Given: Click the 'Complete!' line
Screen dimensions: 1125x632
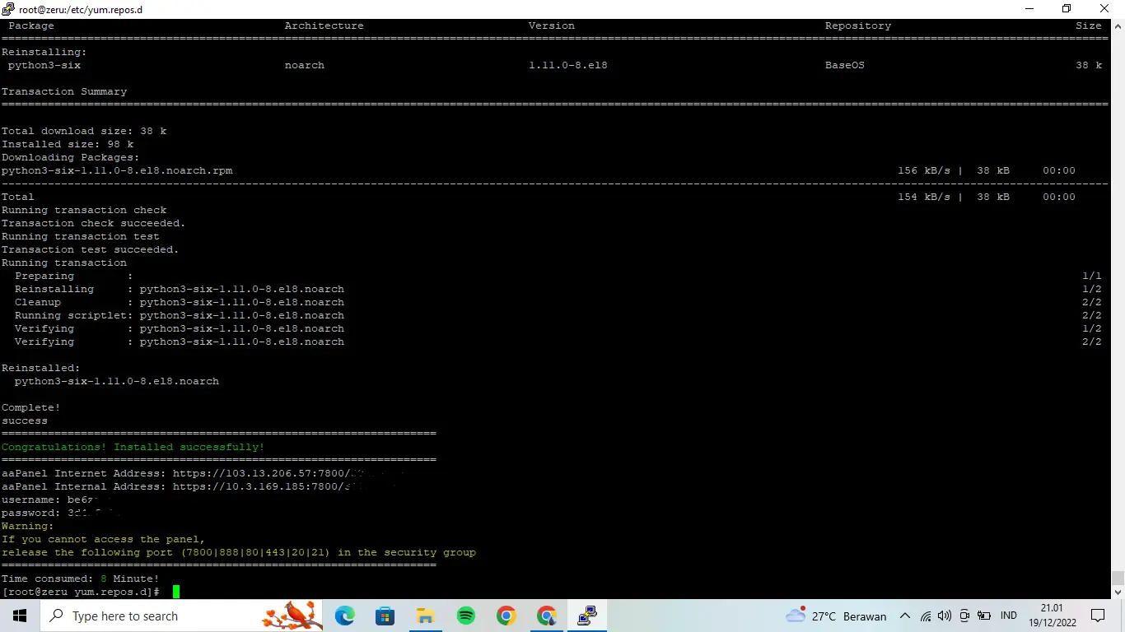Looking at the screenshot, I should click(31, 407).
